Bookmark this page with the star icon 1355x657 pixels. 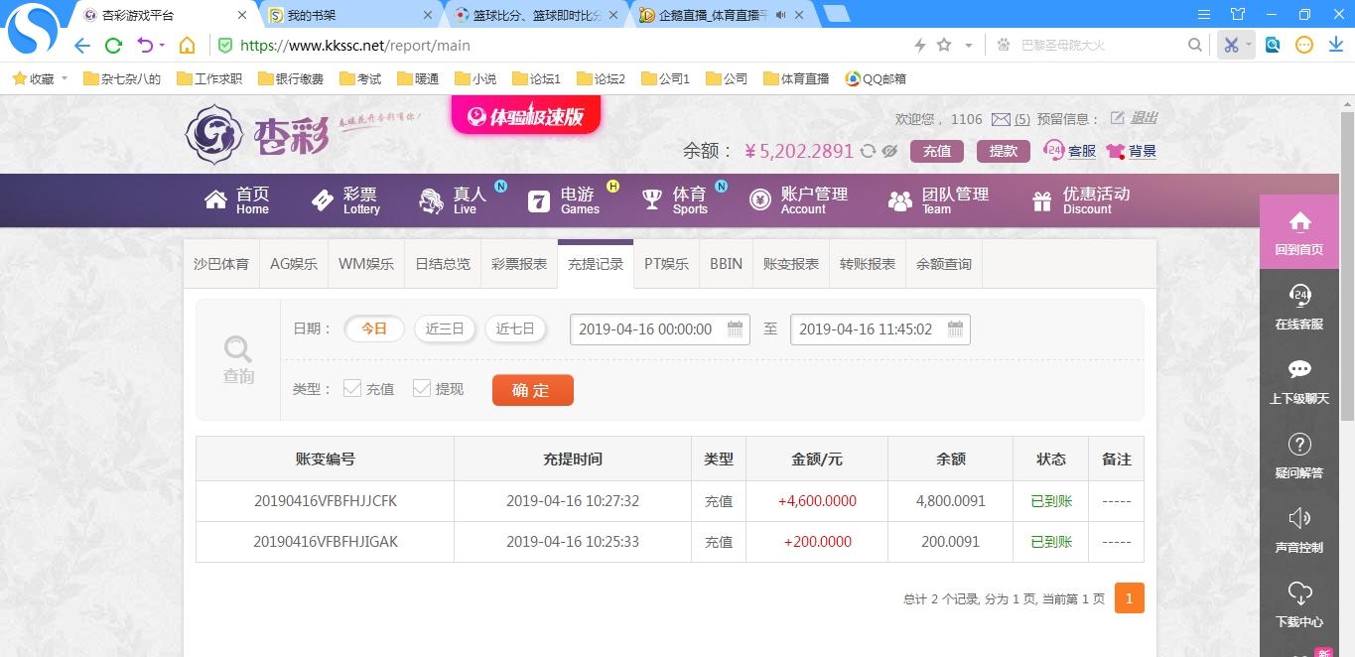[x=944, y=45]
